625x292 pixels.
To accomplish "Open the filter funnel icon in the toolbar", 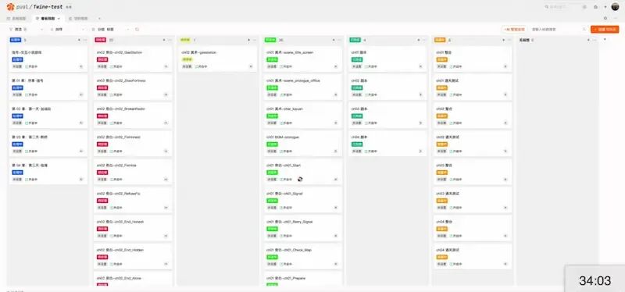I will coord(11,30).
